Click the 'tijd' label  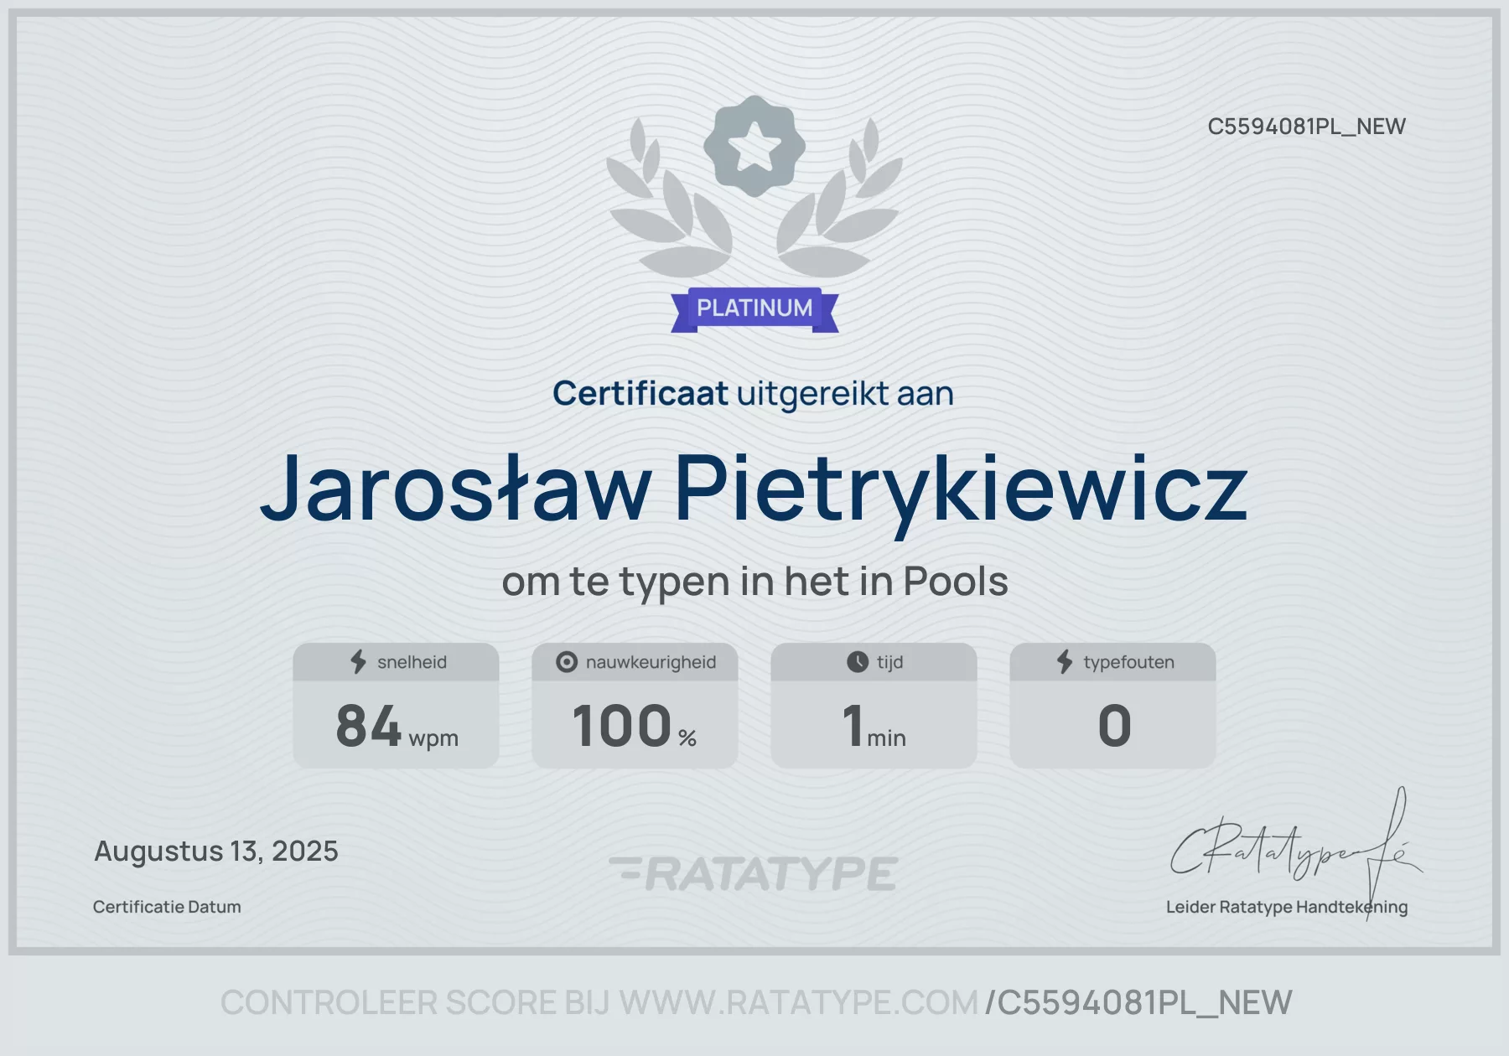889,662
